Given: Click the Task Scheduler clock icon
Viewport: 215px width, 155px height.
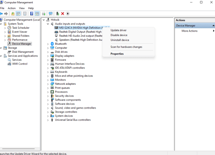Looking at the screenshot, I should point(9,28).
